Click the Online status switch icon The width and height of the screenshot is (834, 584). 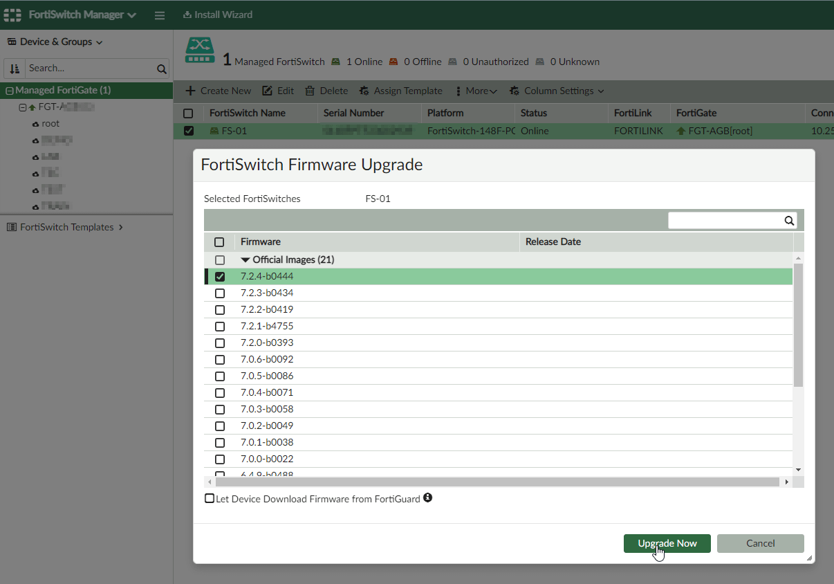coord(335,62)
